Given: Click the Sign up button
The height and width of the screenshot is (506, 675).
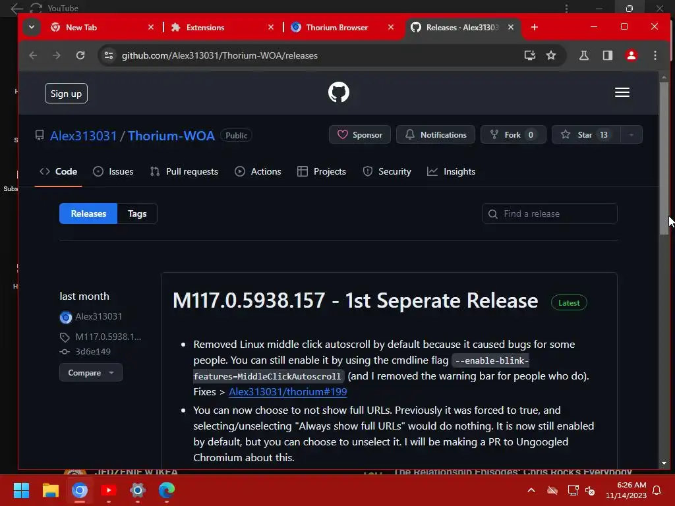Looking at the screenshot, I should tap(66, 94).
